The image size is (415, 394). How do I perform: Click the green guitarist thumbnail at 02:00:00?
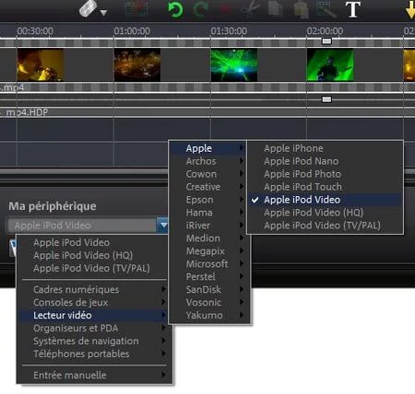tap(330, 64)
